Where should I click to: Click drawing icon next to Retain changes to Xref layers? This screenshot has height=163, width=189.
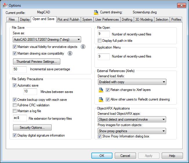pos(101,90)
